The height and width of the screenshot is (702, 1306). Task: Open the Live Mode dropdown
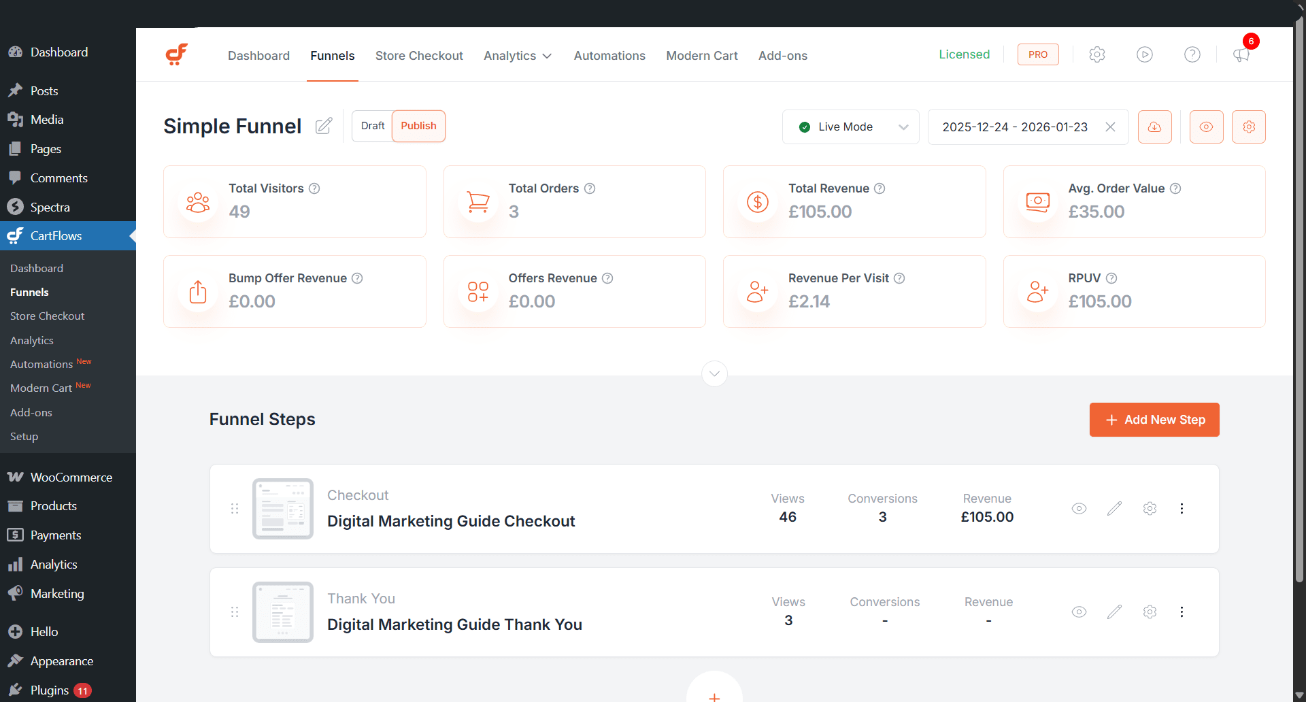(x=850, y=127)
